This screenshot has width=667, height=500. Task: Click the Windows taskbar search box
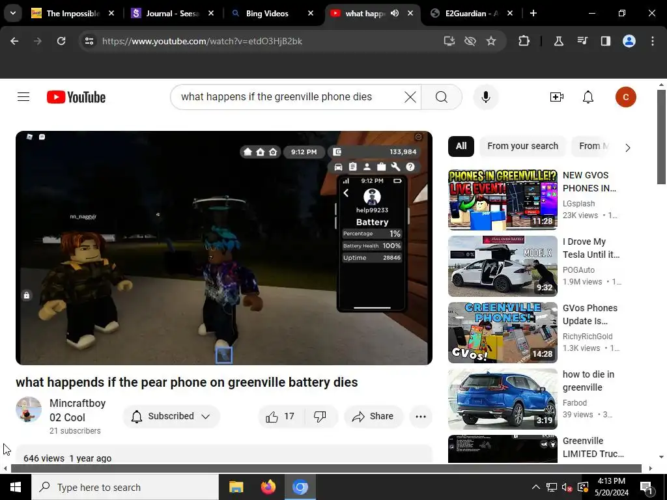[x=125, y=487]
